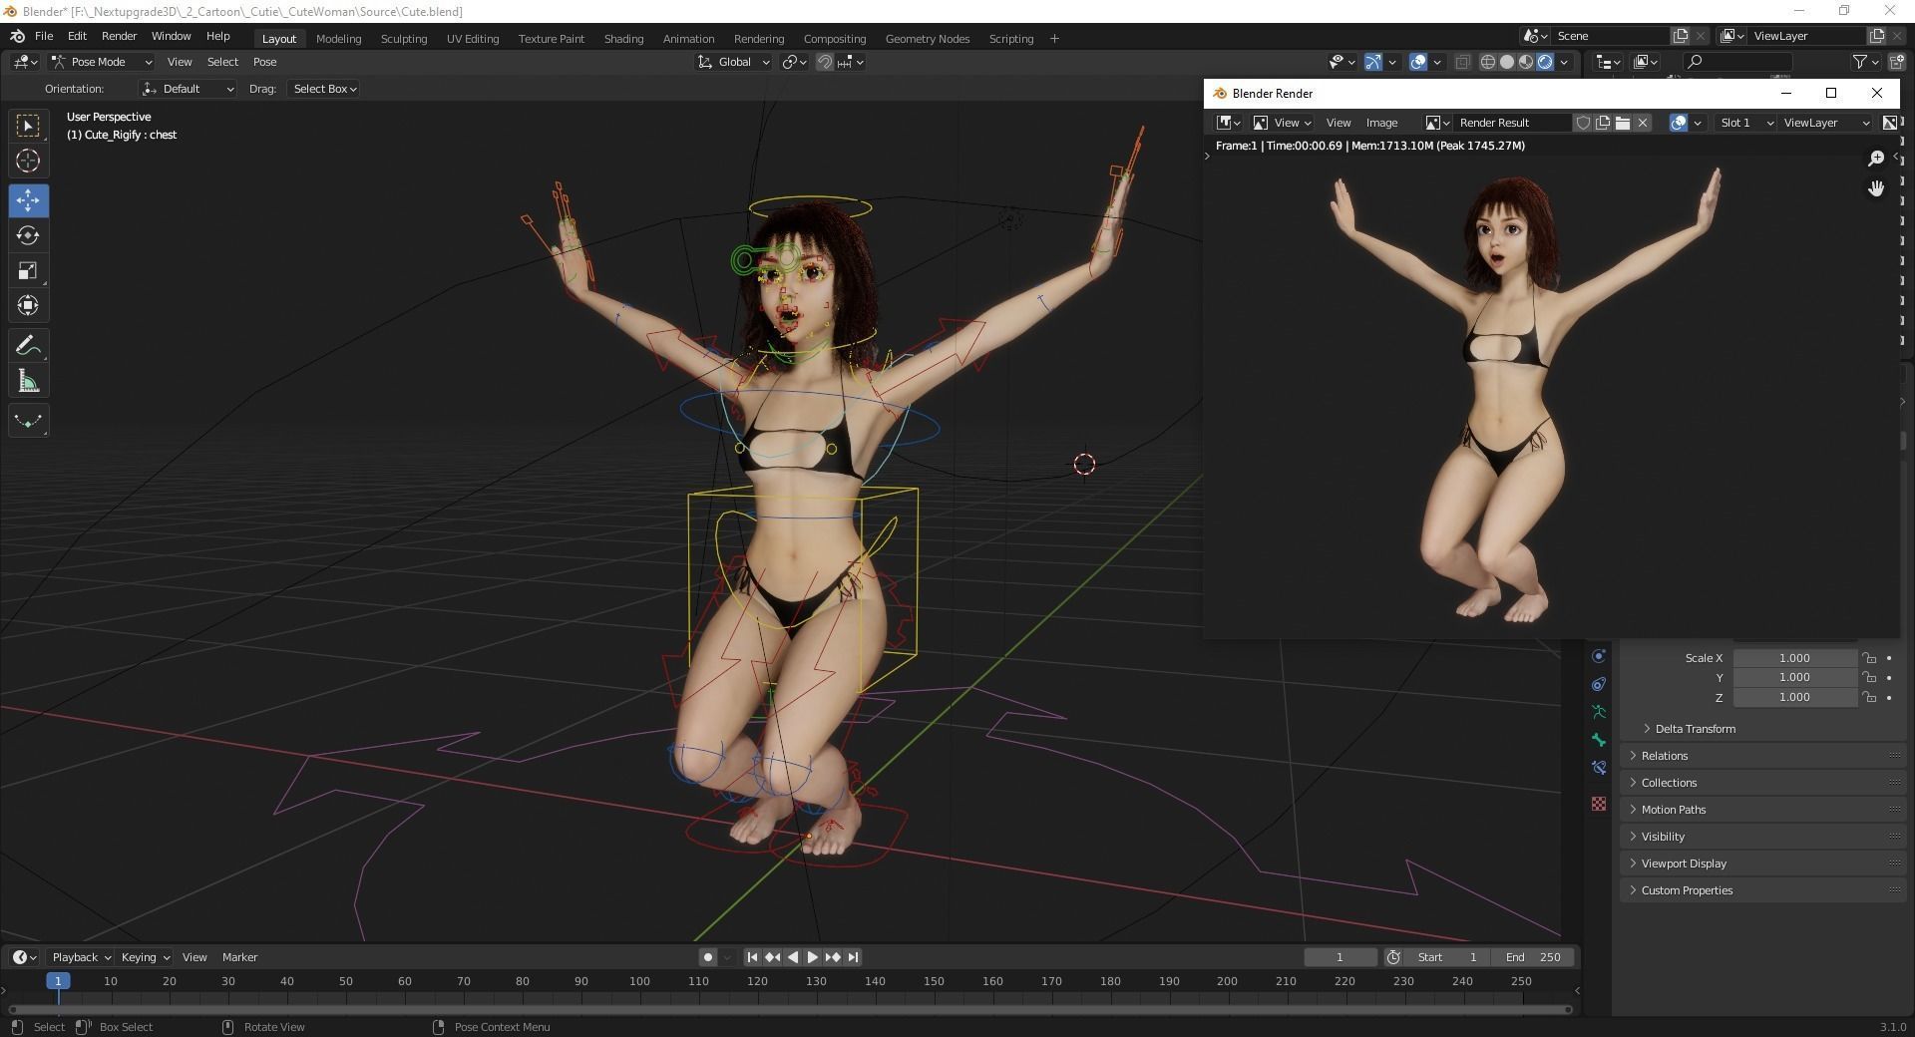This screenshot has width=1915, height=1037.
Task: Activate the Cursor tool
Action: click(28, 161)
